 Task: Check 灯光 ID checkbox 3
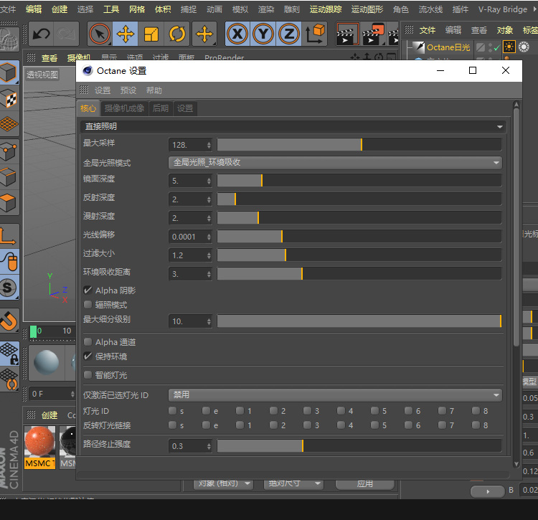(x=308, y=410)
